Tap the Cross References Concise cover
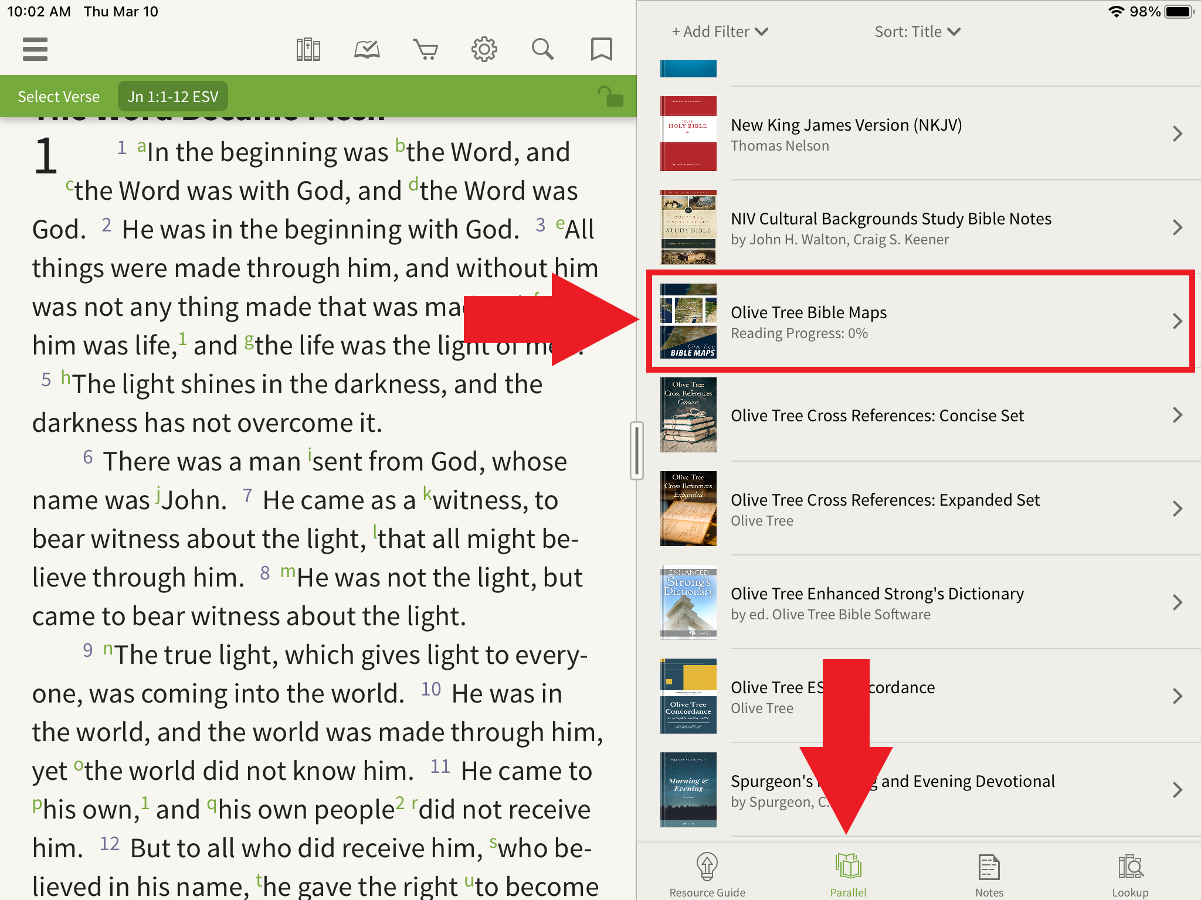 [x=688, y=415]
